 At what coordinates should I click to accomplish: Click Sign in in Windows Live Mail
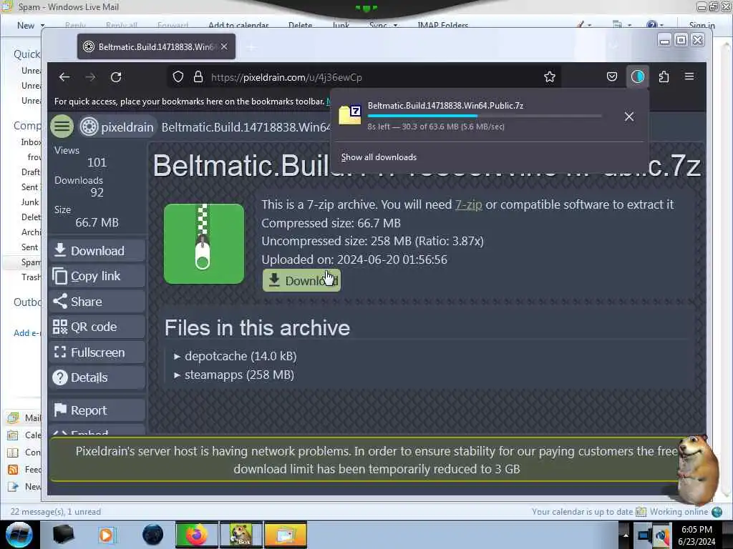pos(702,25)
